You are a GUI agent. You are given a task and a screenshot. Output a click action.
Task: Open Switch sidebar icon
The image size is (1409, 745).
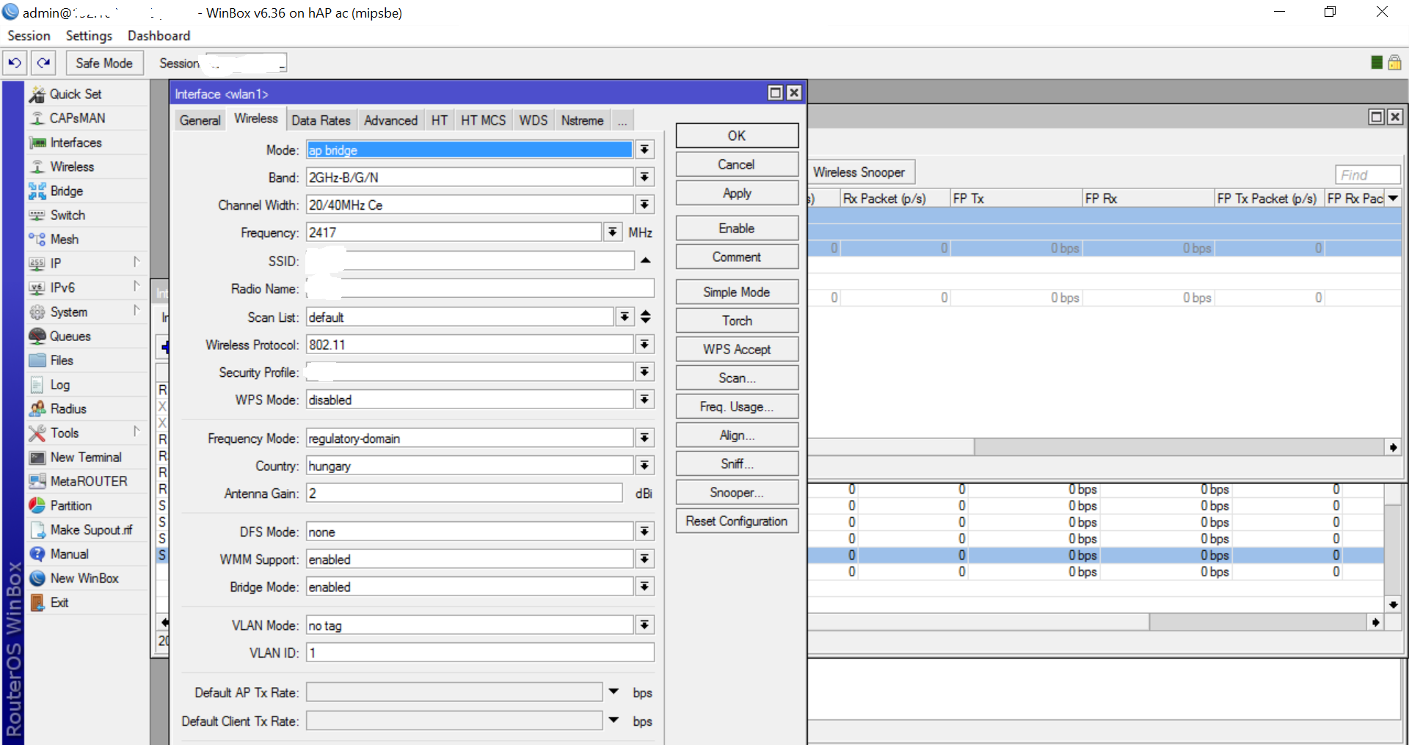pos(37,215)
